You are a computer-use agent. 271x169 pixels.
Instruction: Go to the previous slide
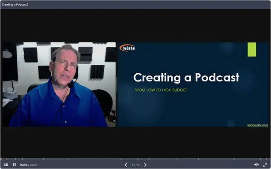126,164
